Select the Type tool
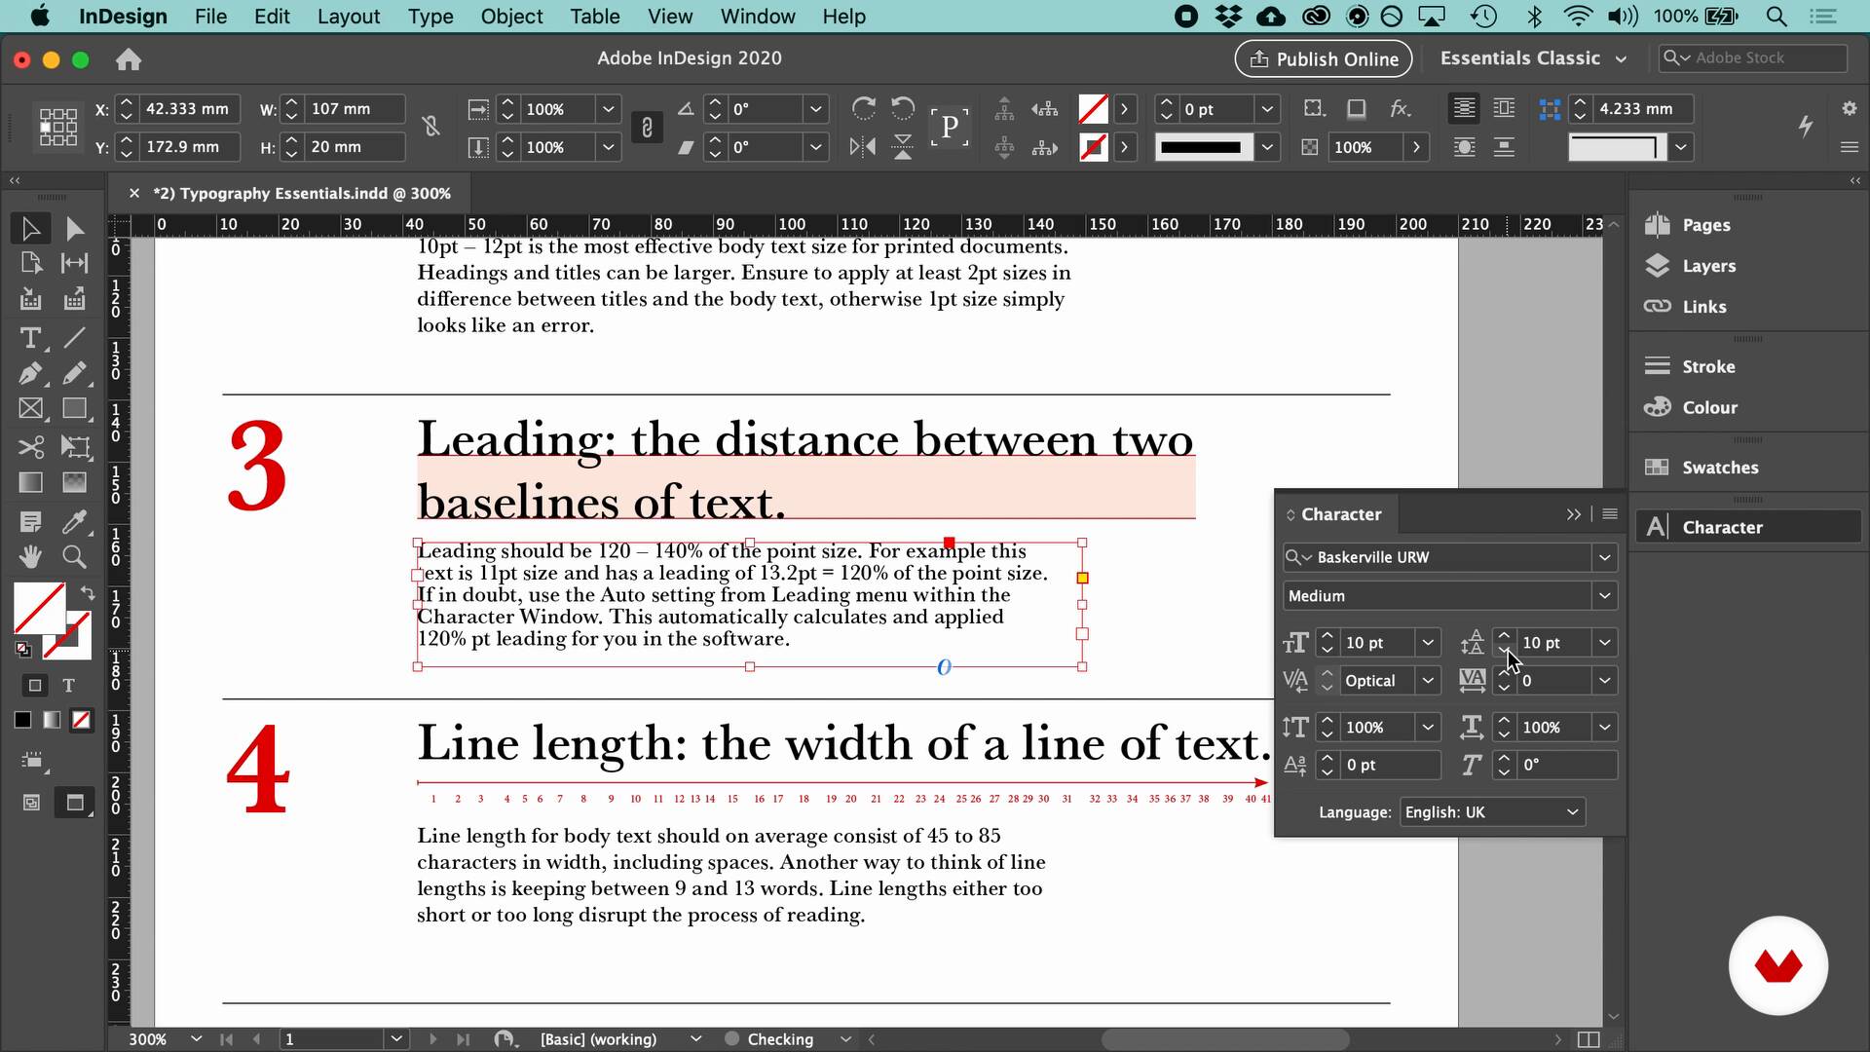This screenshot has height=1052, width=1870. click(x=30, y=338)
